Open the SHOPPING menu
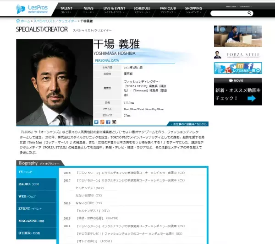 point(193,10)
